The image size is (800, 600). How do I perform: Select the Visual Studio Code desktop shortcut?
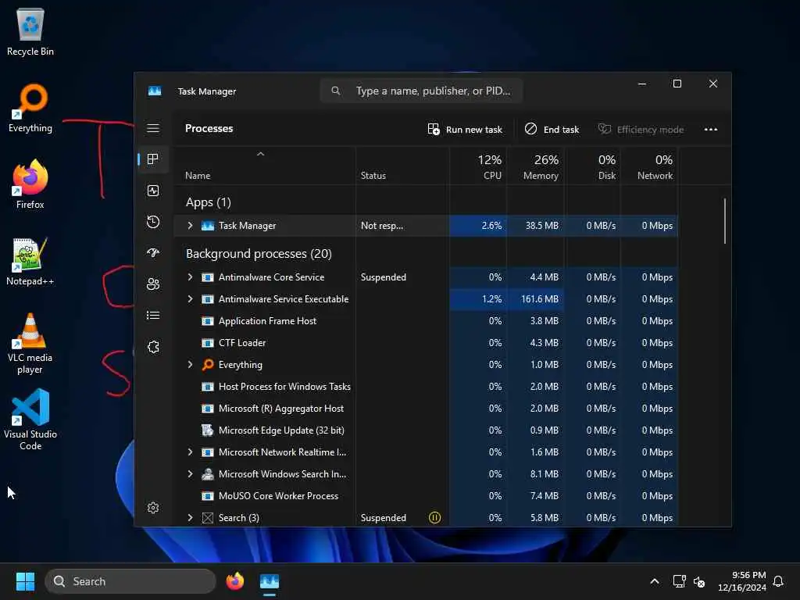pyautogui.click(x=30, y=420)
